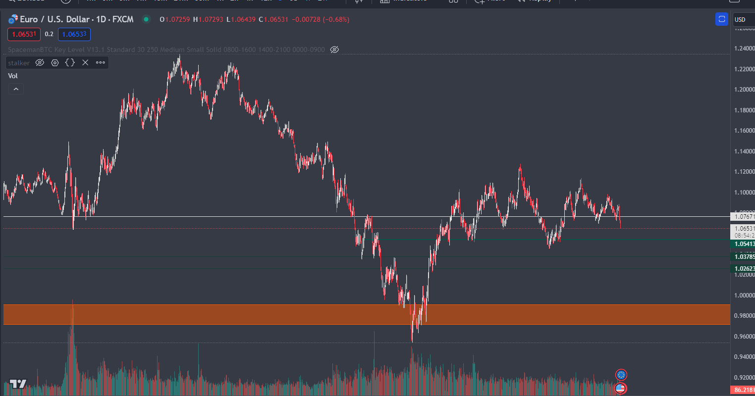Open settings for the stalker indicator
755x396 pixels.
point(55,63)
